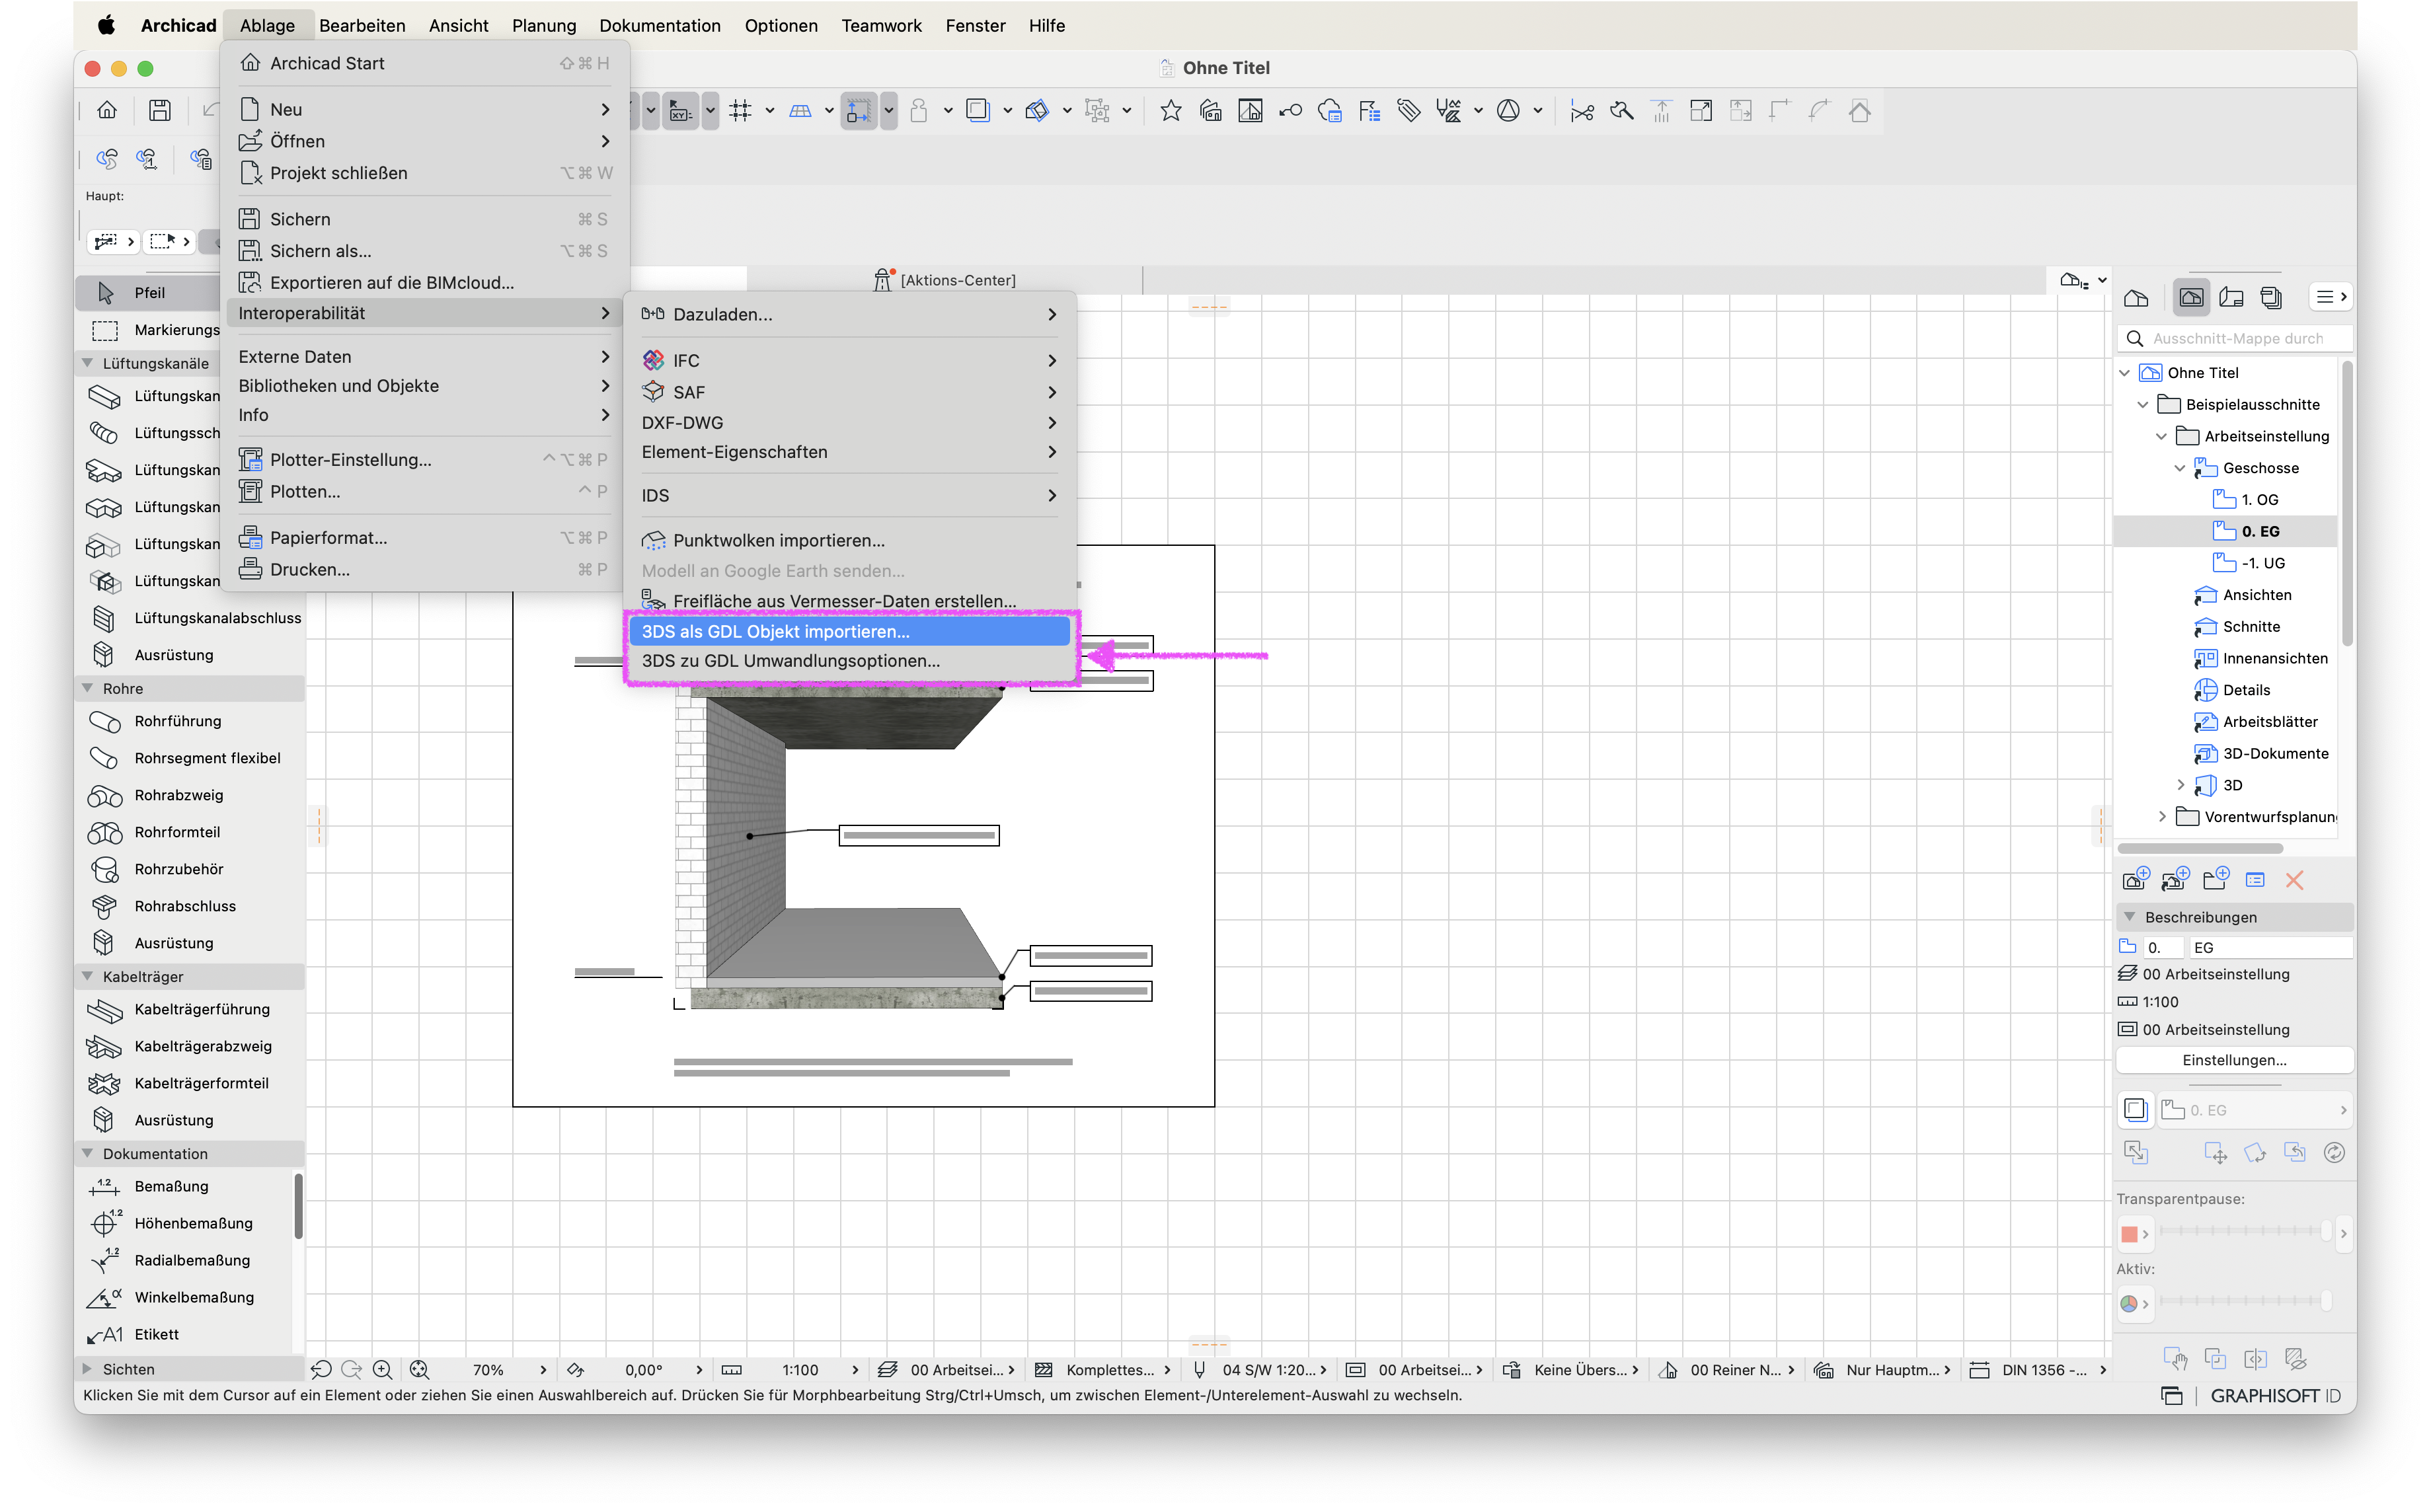Switch navigator to layout book view
The image size is (2431, 1512).
[x=2231, y=297]
